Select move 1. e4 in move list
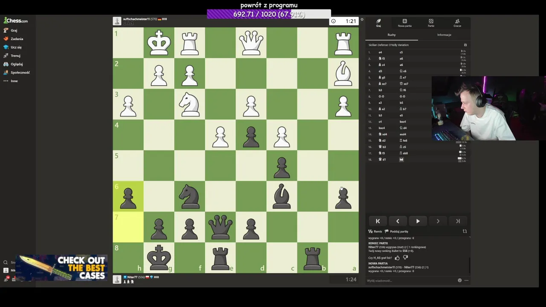 (380, 52)
